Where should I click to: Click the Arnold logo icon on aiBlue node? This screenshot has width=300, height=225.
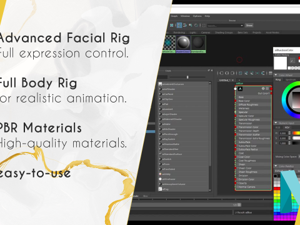coord(240,89)
